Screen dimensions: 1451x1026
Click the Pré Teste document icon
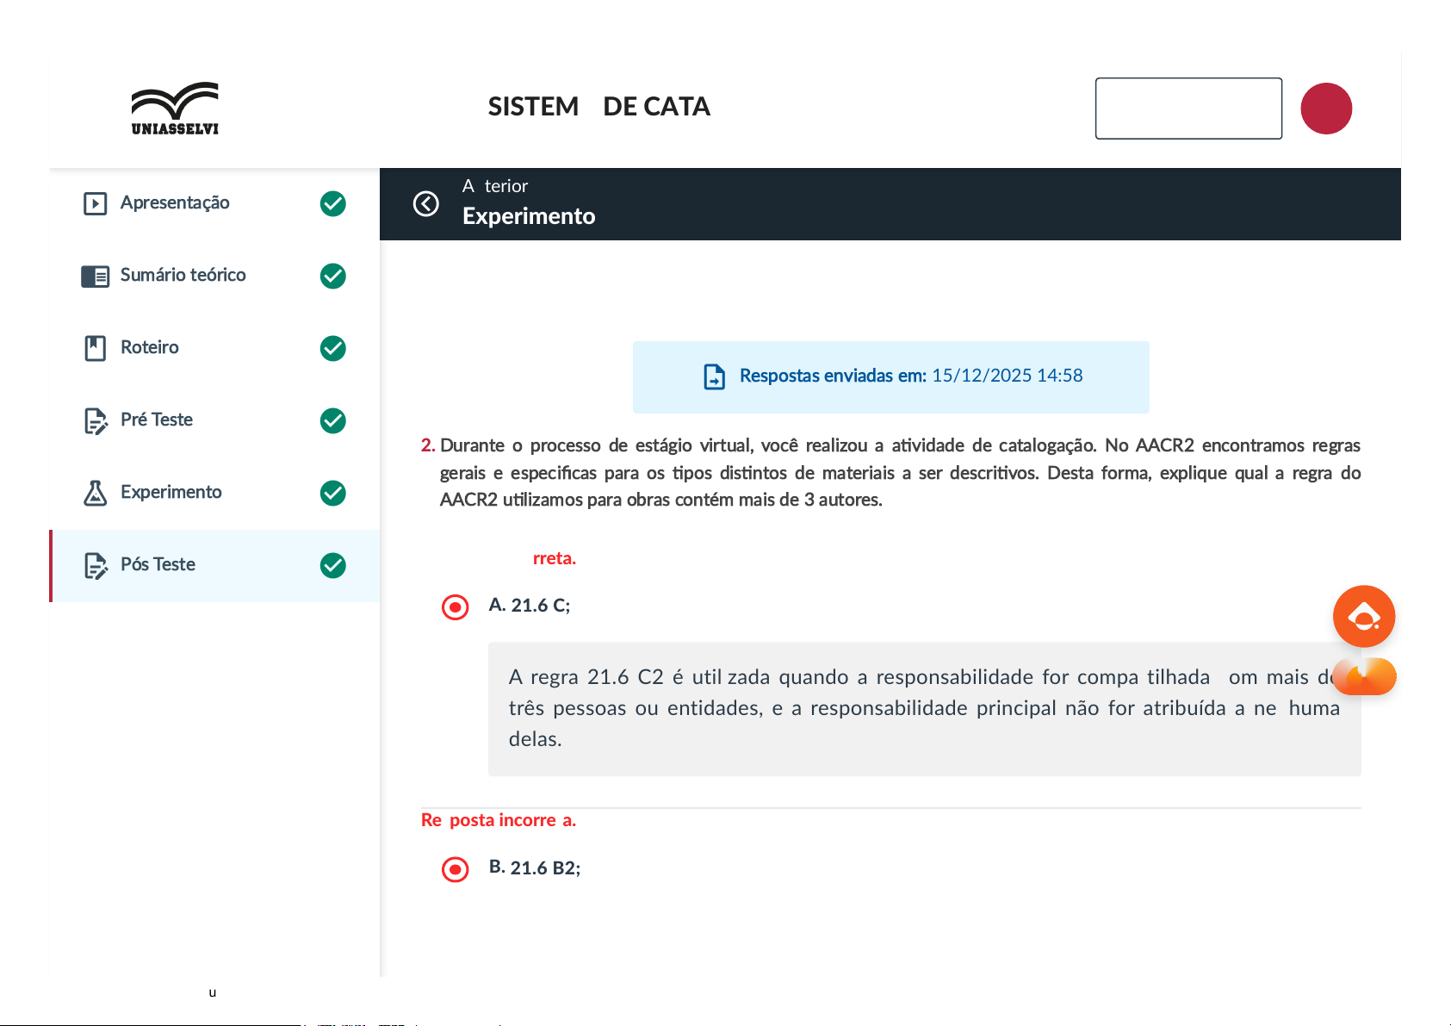96,421
